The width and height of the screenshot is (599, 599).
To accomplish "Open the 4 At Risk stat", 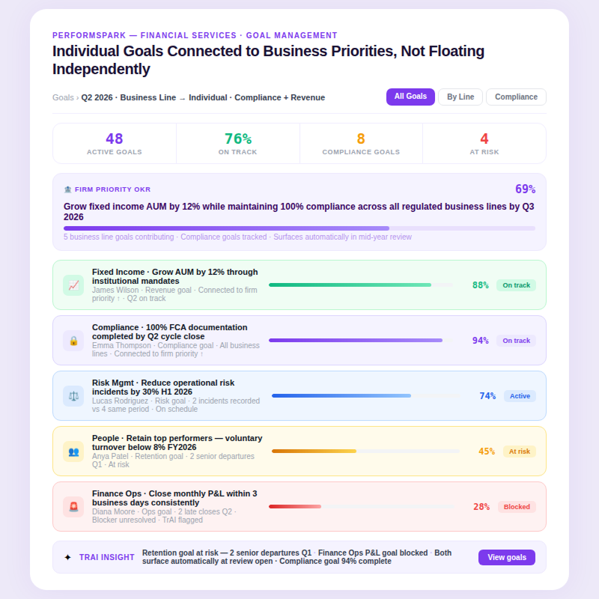I will pyautogui.click(x=484, y=143).
